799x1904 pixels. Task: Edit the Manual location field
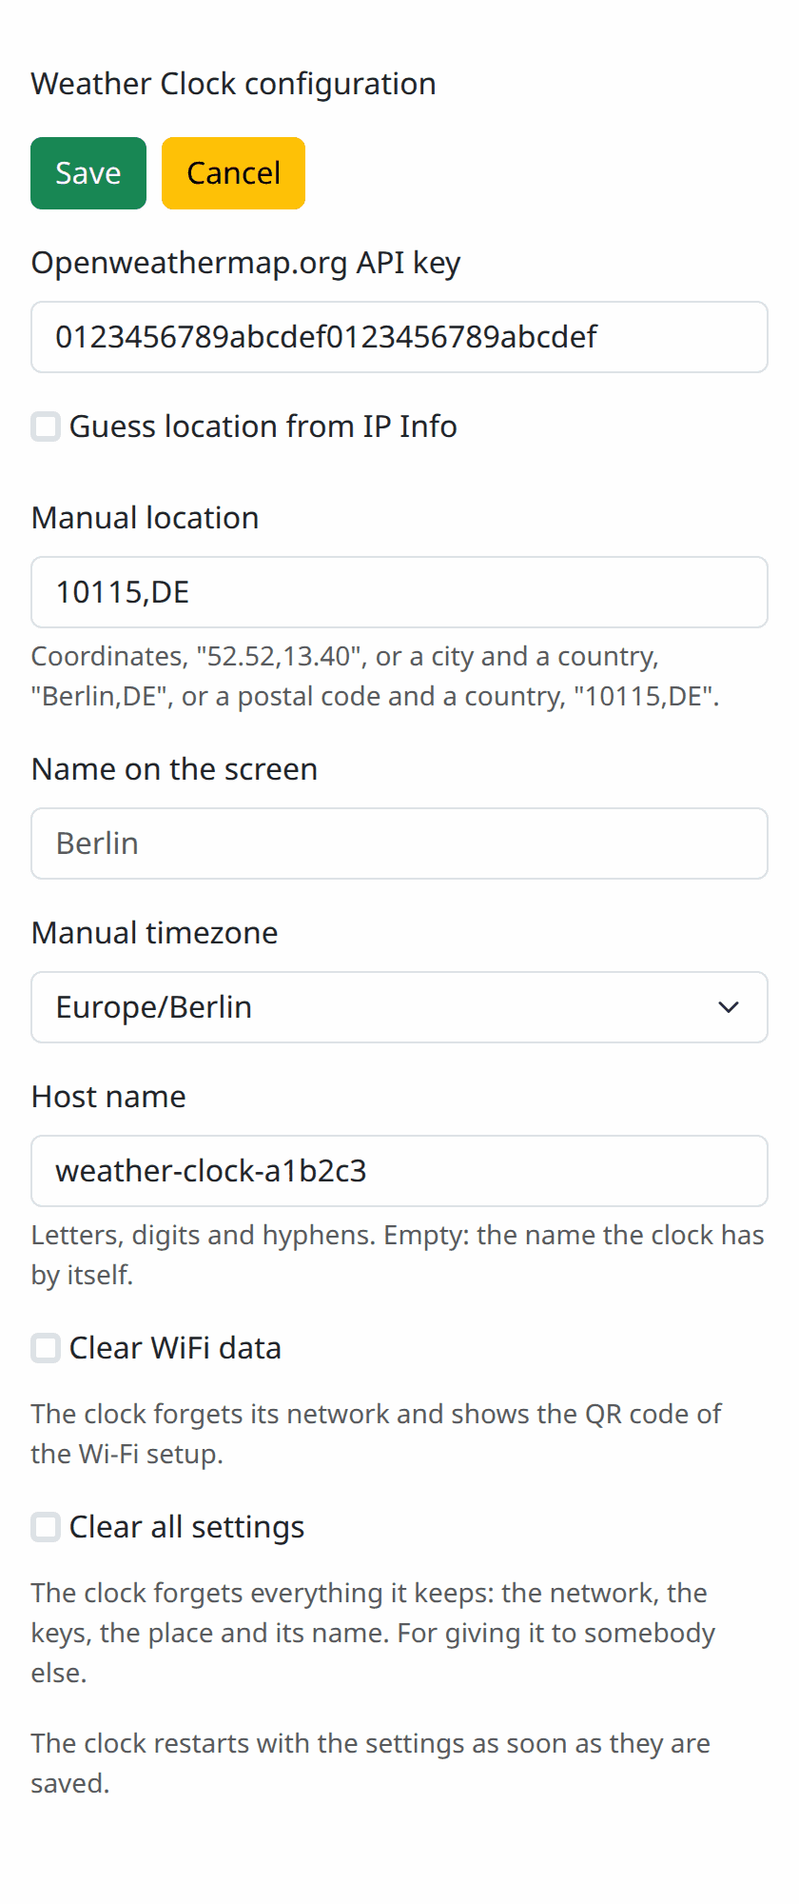[x=399, y=592]
